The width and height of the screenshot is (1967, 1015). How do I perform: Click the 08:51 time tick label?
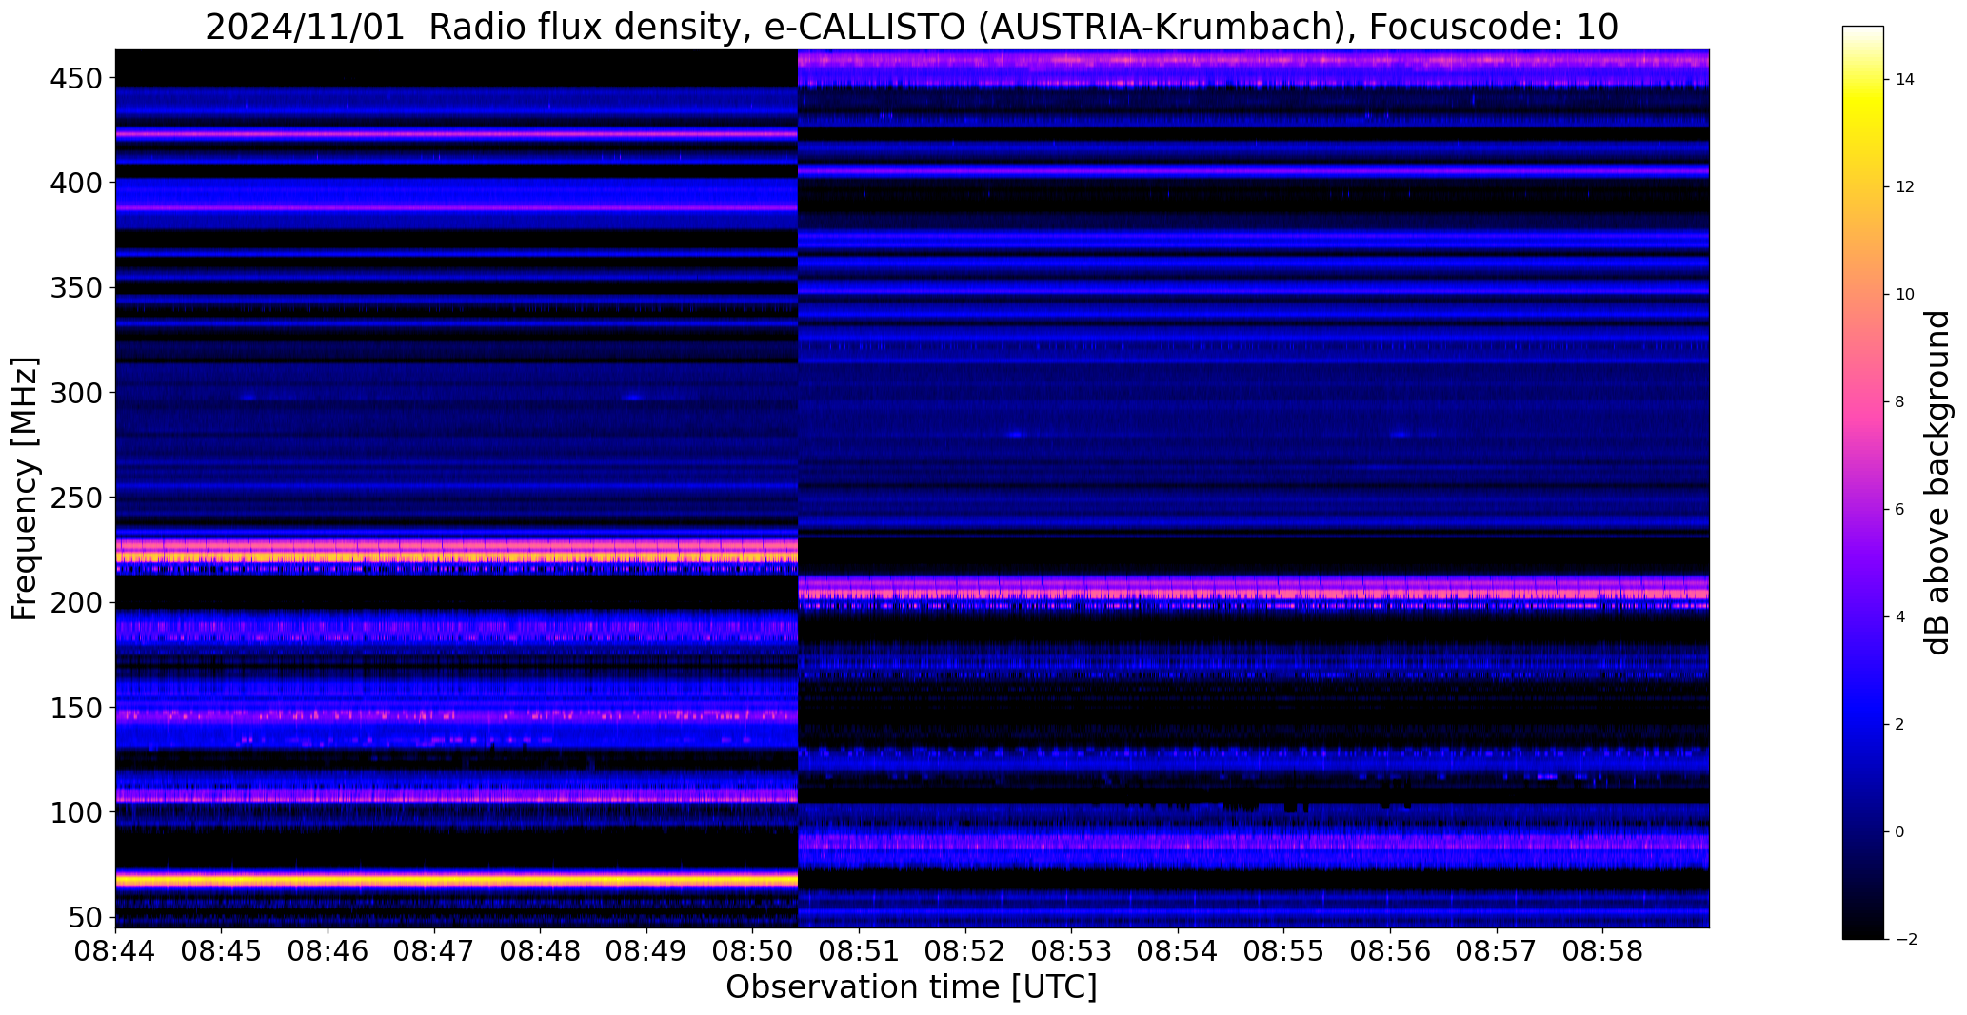[860, 952]
